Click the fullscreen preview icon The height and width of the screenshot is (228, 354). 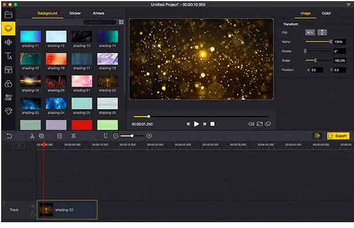268,124
